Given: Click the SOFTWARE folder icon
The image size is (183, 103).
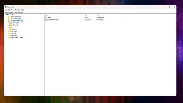Looking at the screenshot, I should [x=10, y=31].
